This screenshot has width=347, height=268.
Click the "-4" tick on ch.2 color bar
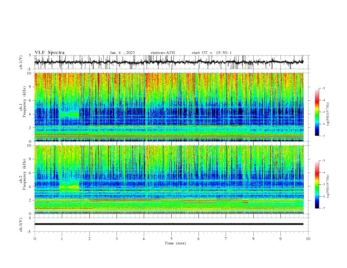(x=323, y=173)
